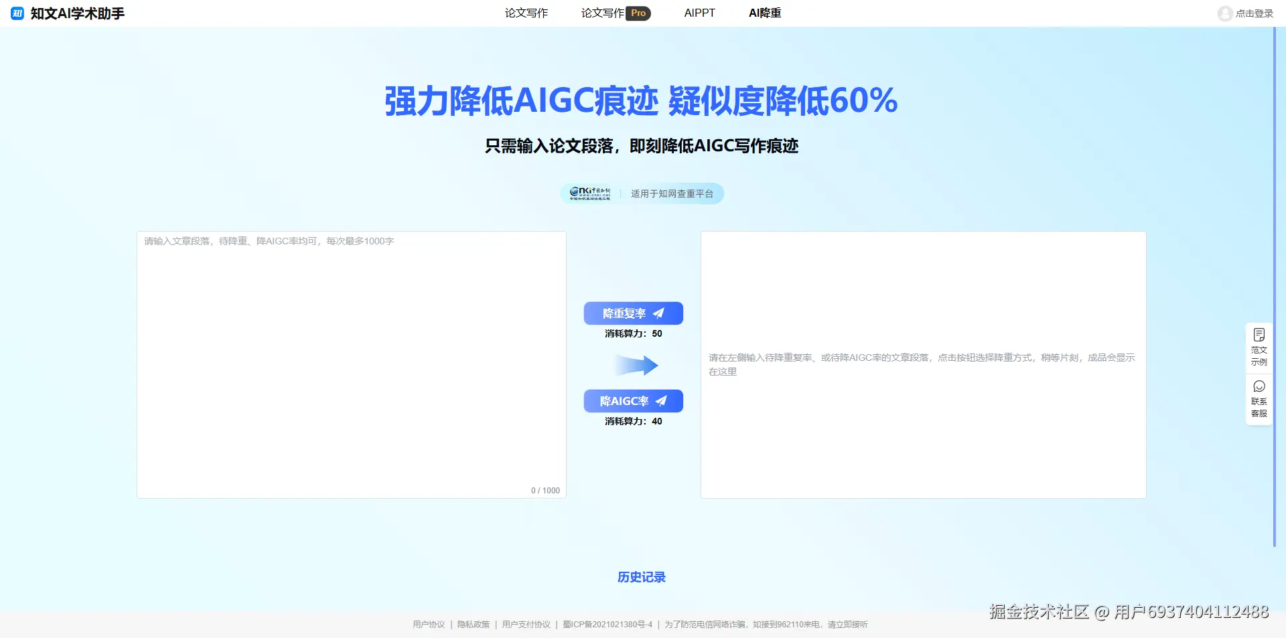
Task: Open the 用户协议 user agreement
Action: [428, 624]
